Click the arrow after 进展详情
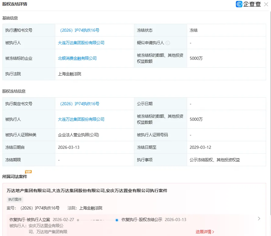This screenshot has height=236, width=271. click(x=213, y=232)
